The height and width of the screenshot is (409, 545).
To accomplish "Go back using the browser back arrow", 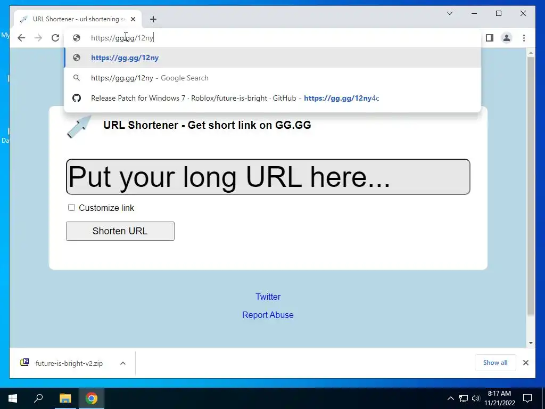I will (21, 38).
